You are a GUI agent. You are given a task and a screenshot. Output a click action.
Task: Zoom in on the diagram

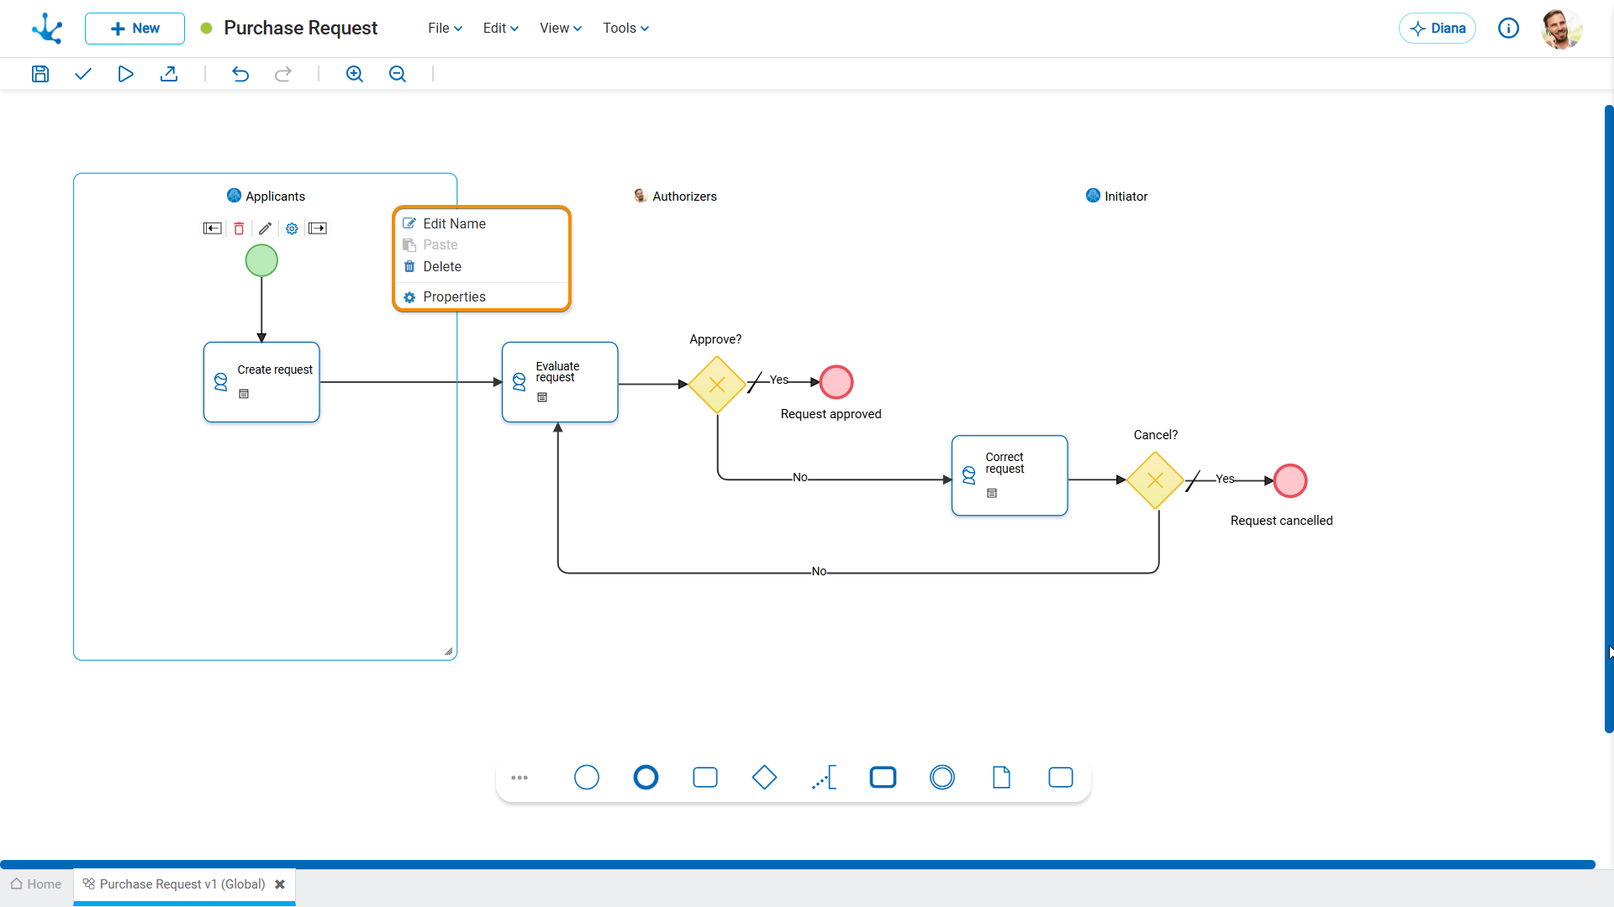pyautogui.click(x=355, y=74)
